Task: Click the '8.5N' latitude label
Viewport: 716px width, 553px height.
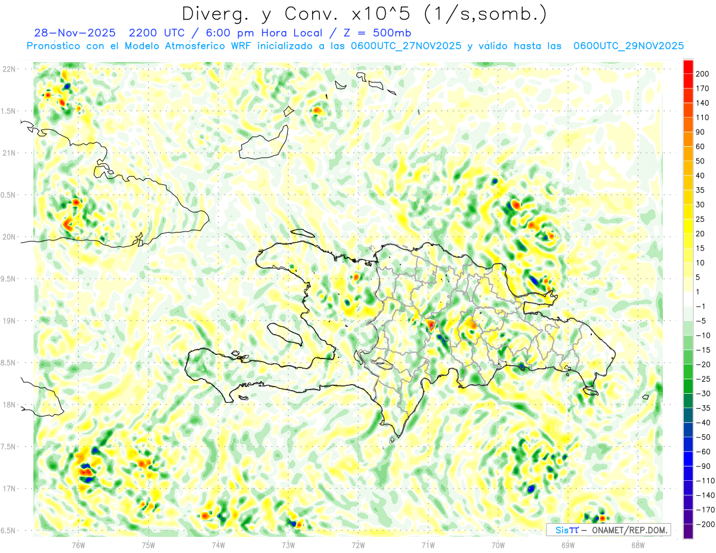Action: (9, 363)
